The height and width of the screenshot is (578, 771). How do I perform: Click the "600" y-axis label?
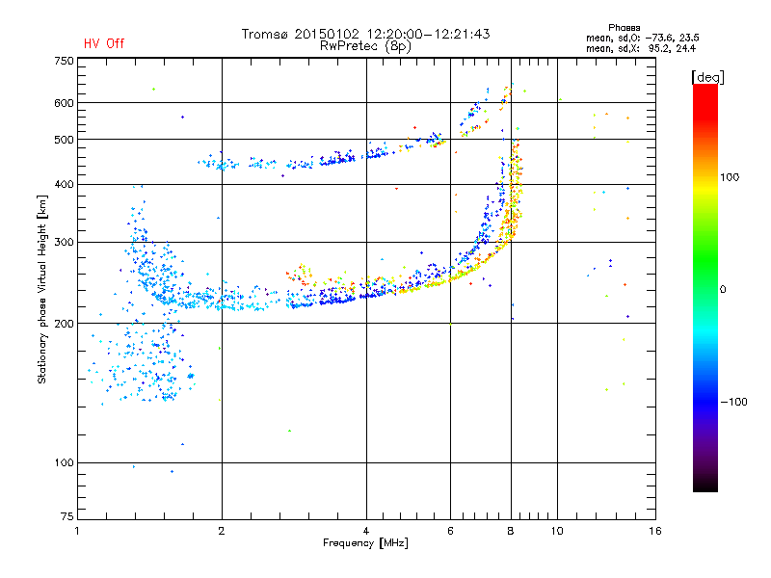[65, 103]
